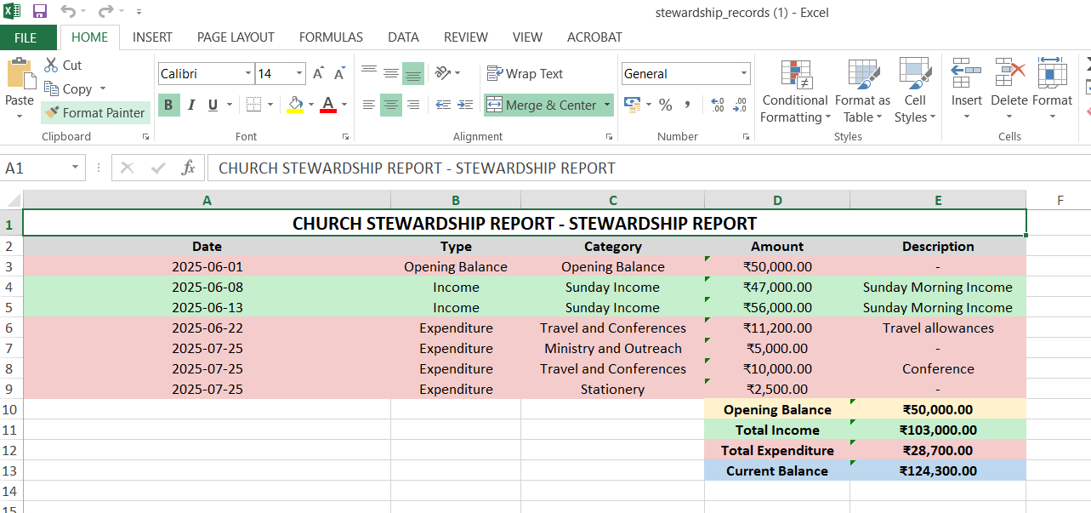Open the FILE menu
The image size is (1091, 513).
point(28,37)
